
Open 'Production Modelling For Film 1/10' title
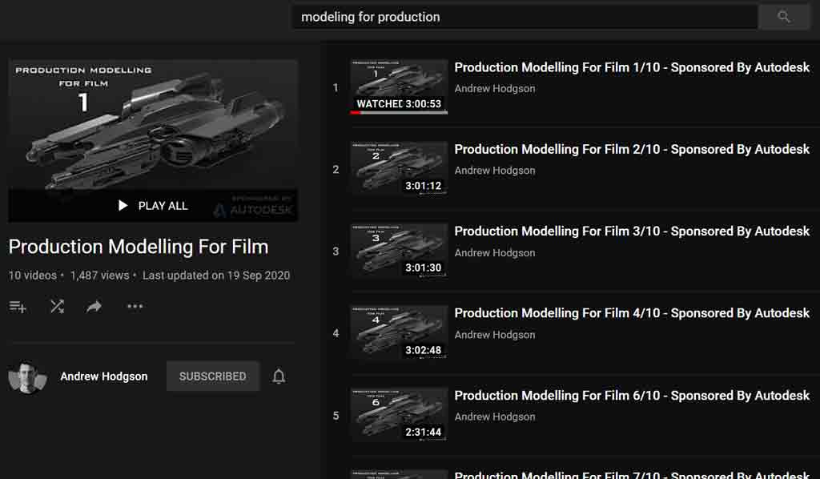(x=632, y=67)
